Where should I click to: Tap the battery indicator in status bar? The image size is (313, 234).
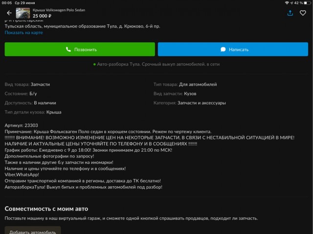[307, 3]
